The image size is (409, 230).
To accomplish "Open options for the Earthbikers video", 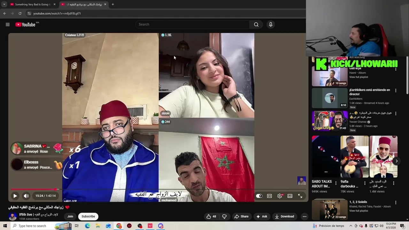I will (396, 90).
